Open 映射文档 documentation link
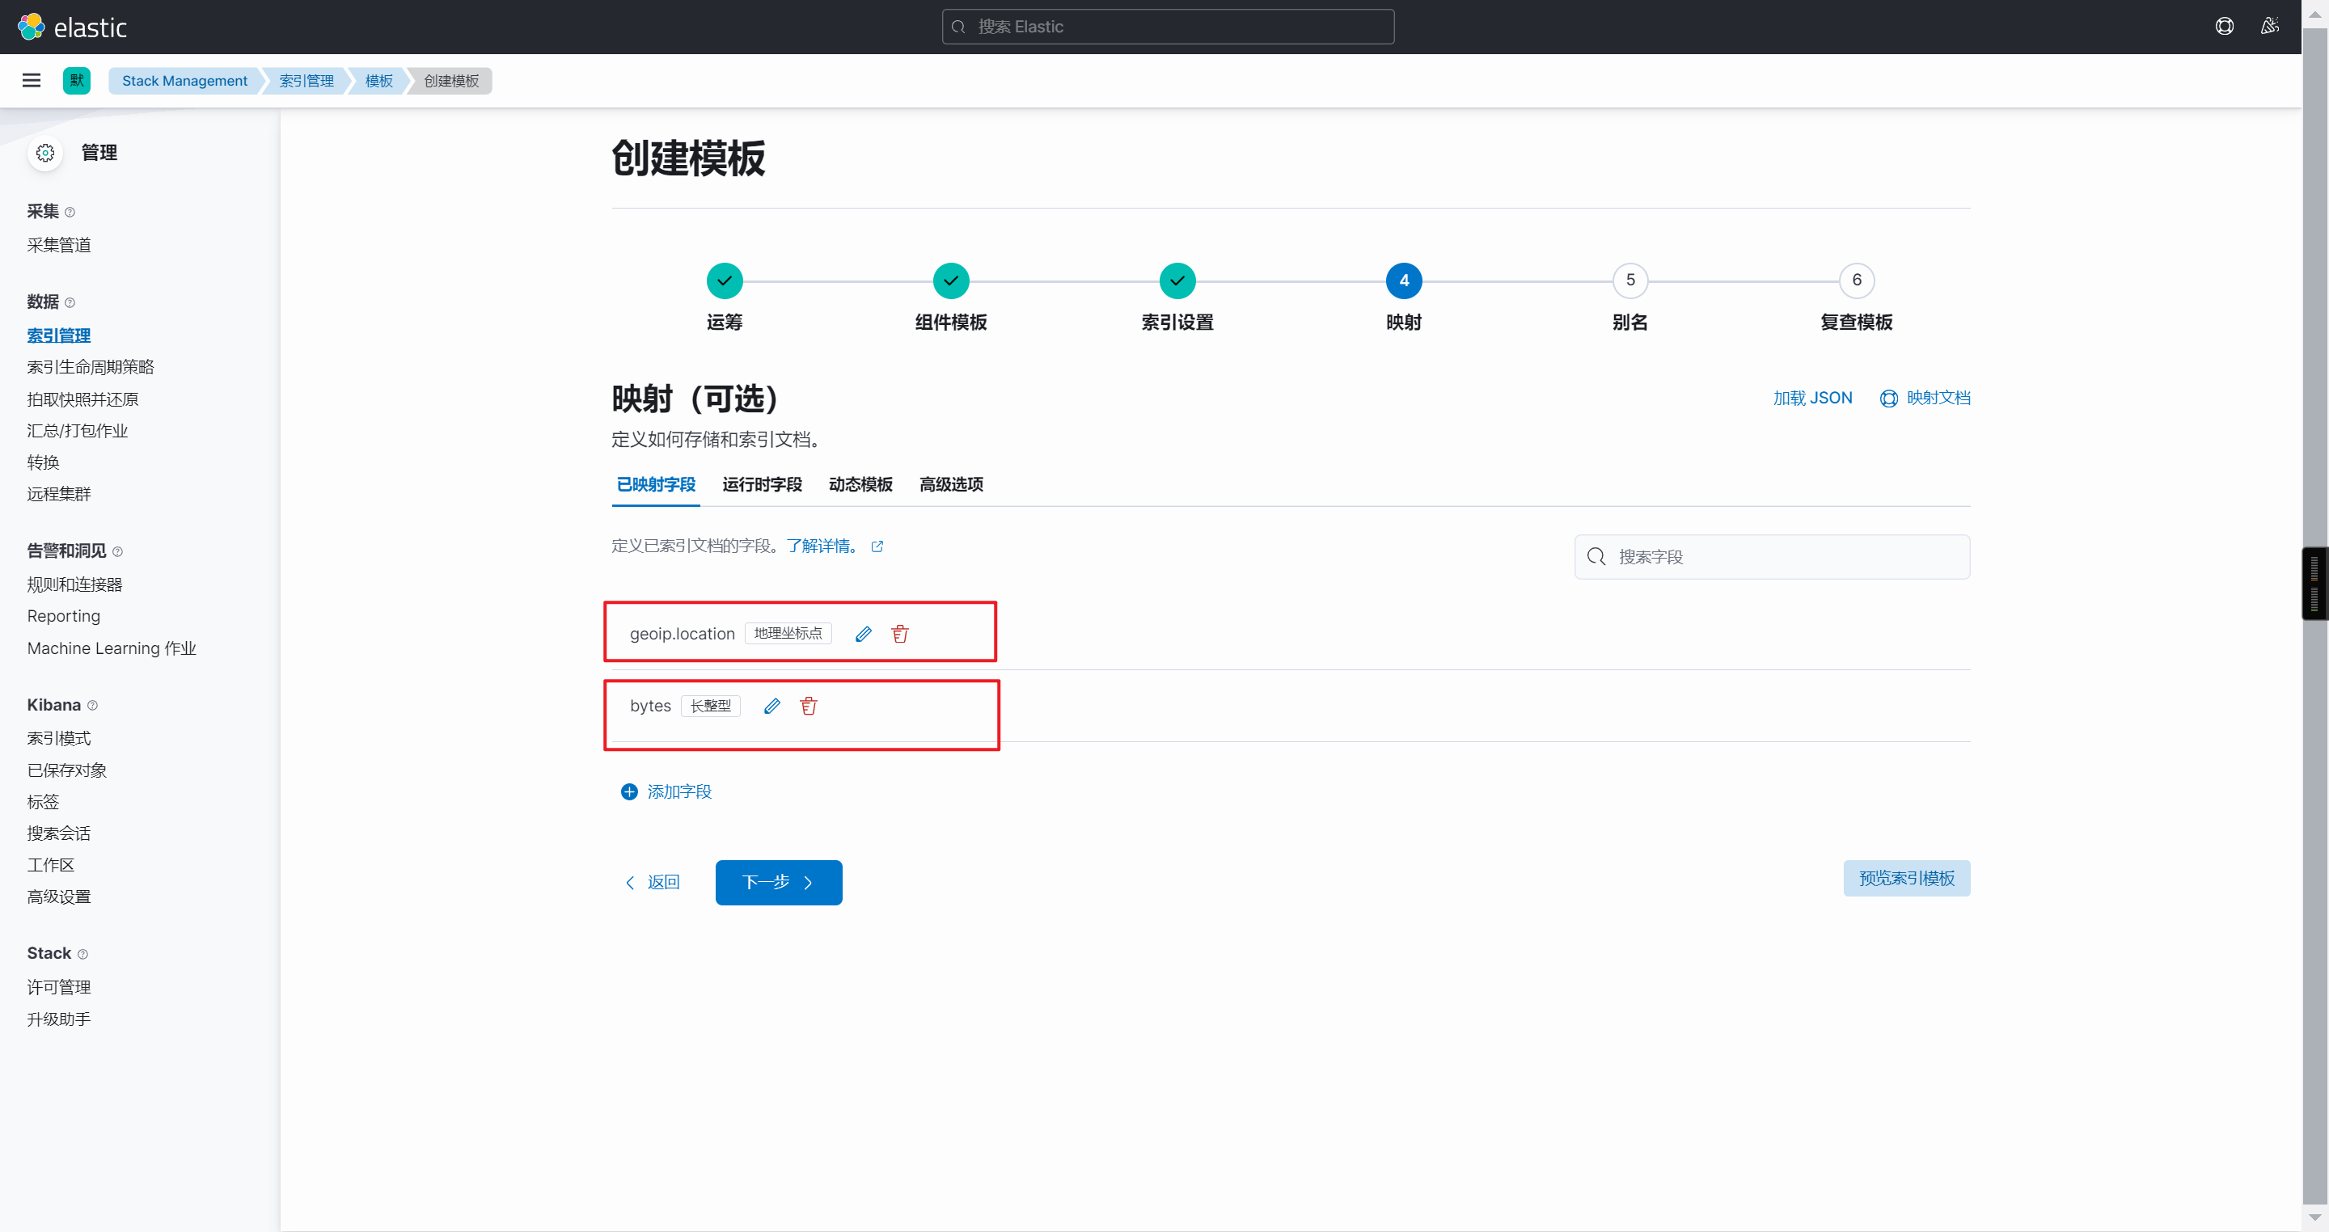The height and width of the screenshot is (1232, 2329). coord(1938,398)
